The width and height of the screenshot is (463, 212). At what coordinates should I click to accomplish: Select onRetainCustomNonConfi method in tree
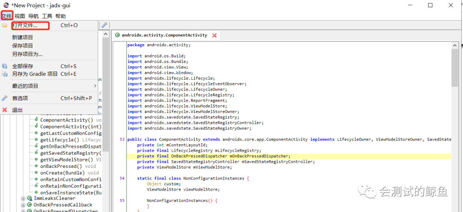(71, 179)
